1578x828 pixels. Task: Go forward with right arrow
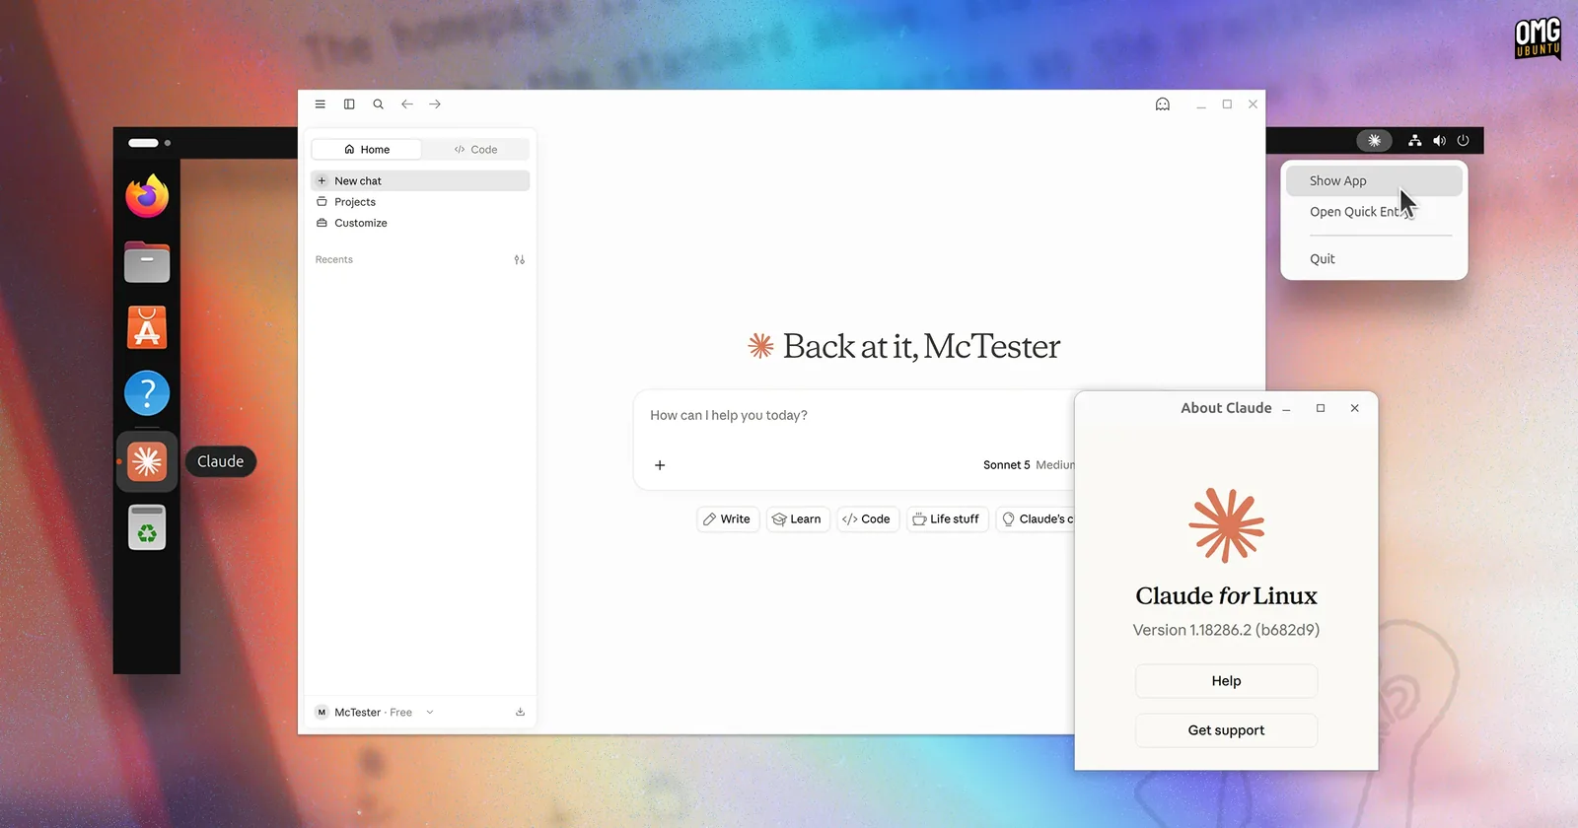pos(435,103)
